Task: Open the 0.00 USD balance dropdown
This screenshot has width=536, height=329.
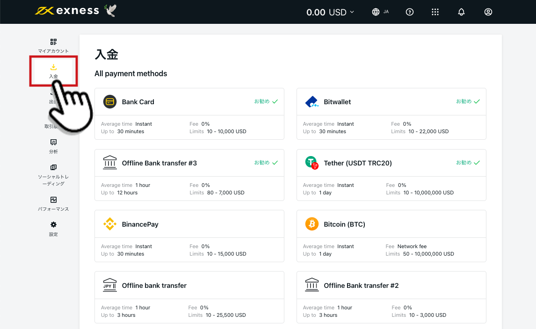Action: 330,12
